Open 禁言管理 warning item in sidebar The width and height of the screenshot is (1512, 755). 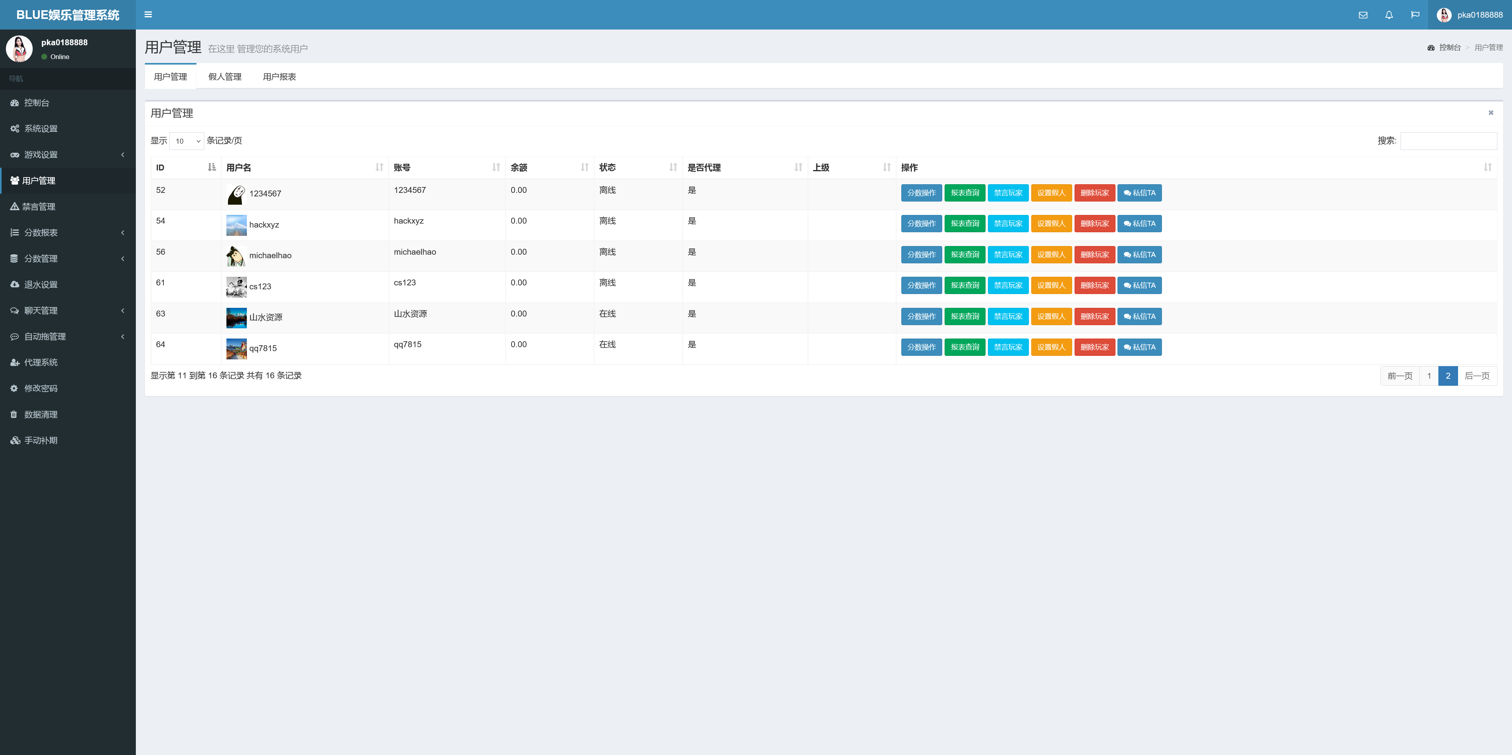click(39, 207)
